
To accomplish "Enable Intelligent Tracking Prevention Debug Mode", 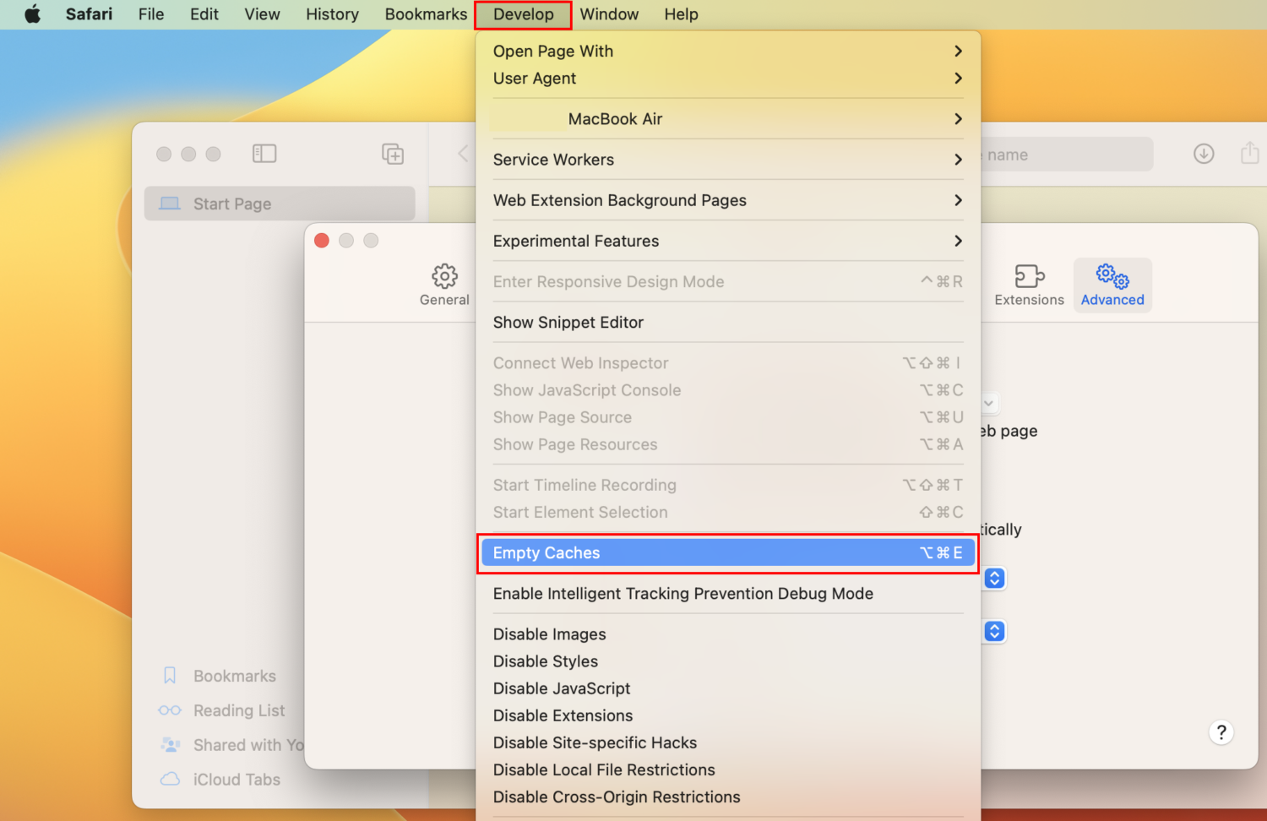I will point(727,594).
